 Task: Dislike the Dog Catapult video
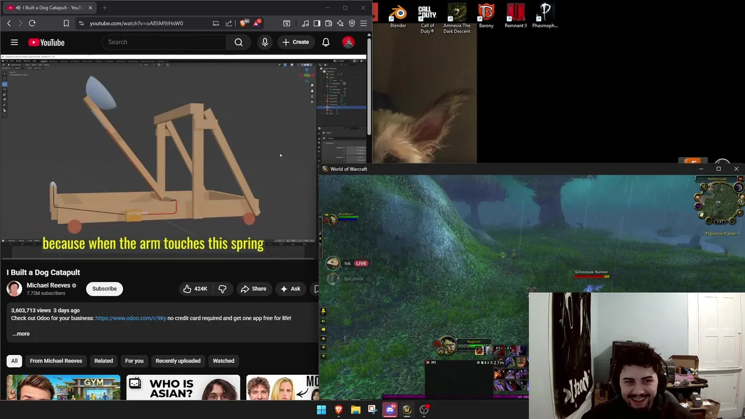[222, 289]
